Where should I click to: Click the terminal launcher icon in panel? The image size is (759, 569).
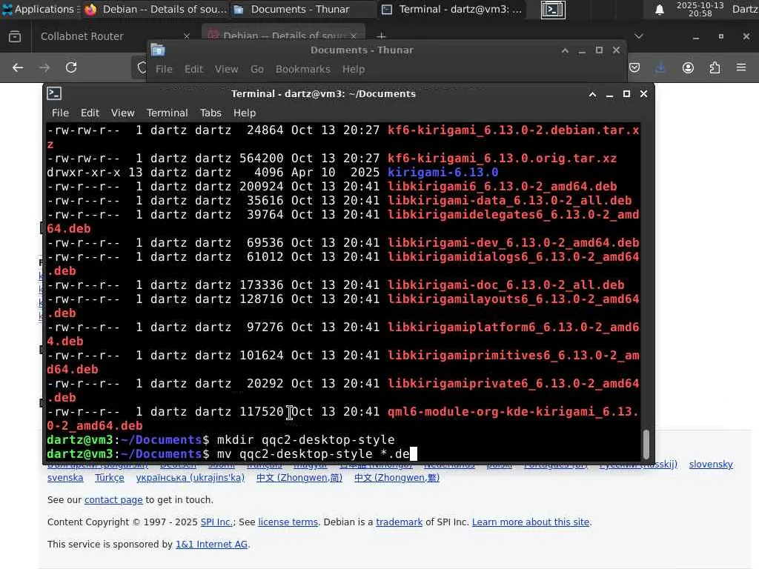point(553,10)
